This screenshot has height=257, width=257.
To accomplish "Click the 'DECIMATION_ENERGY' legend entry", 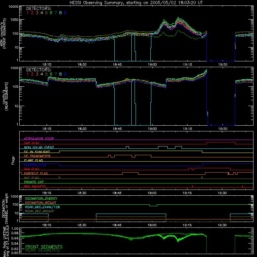I will [x=41, y=199].
